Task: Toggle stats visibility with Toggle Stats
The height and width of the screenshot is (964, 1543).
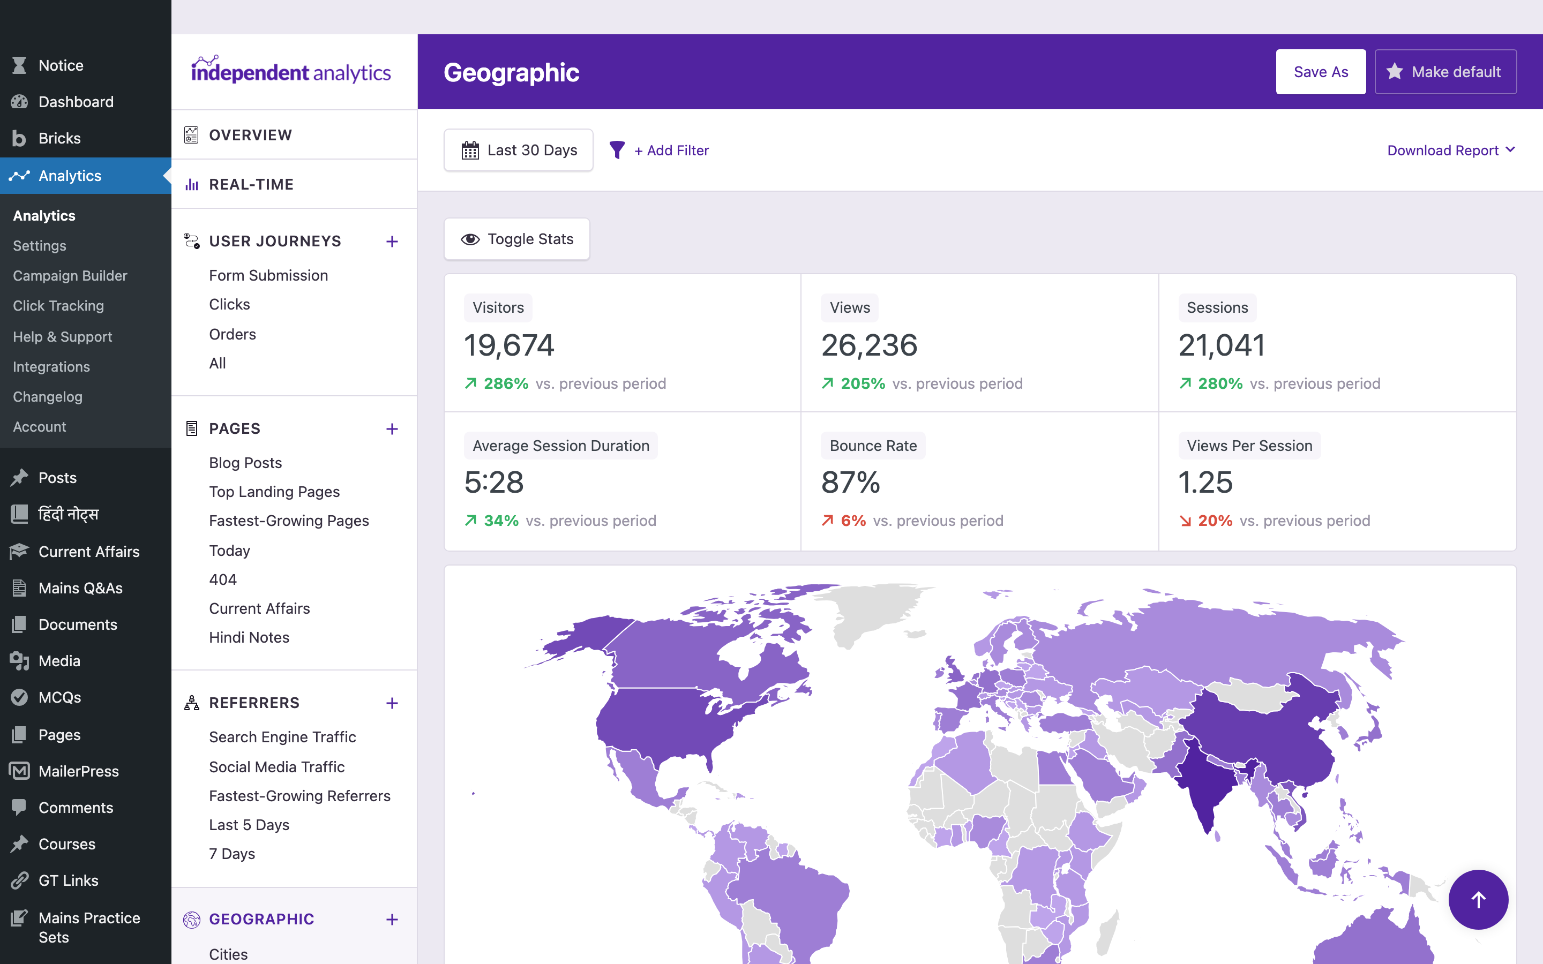Action: tap(517, 239)
